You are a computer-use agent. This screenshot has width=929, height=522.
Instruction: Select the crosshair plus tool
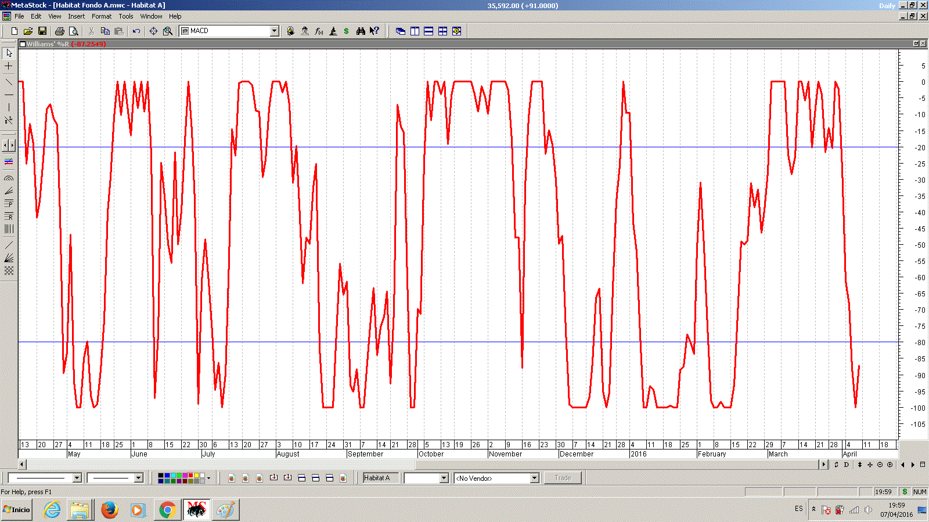(9, 66)
